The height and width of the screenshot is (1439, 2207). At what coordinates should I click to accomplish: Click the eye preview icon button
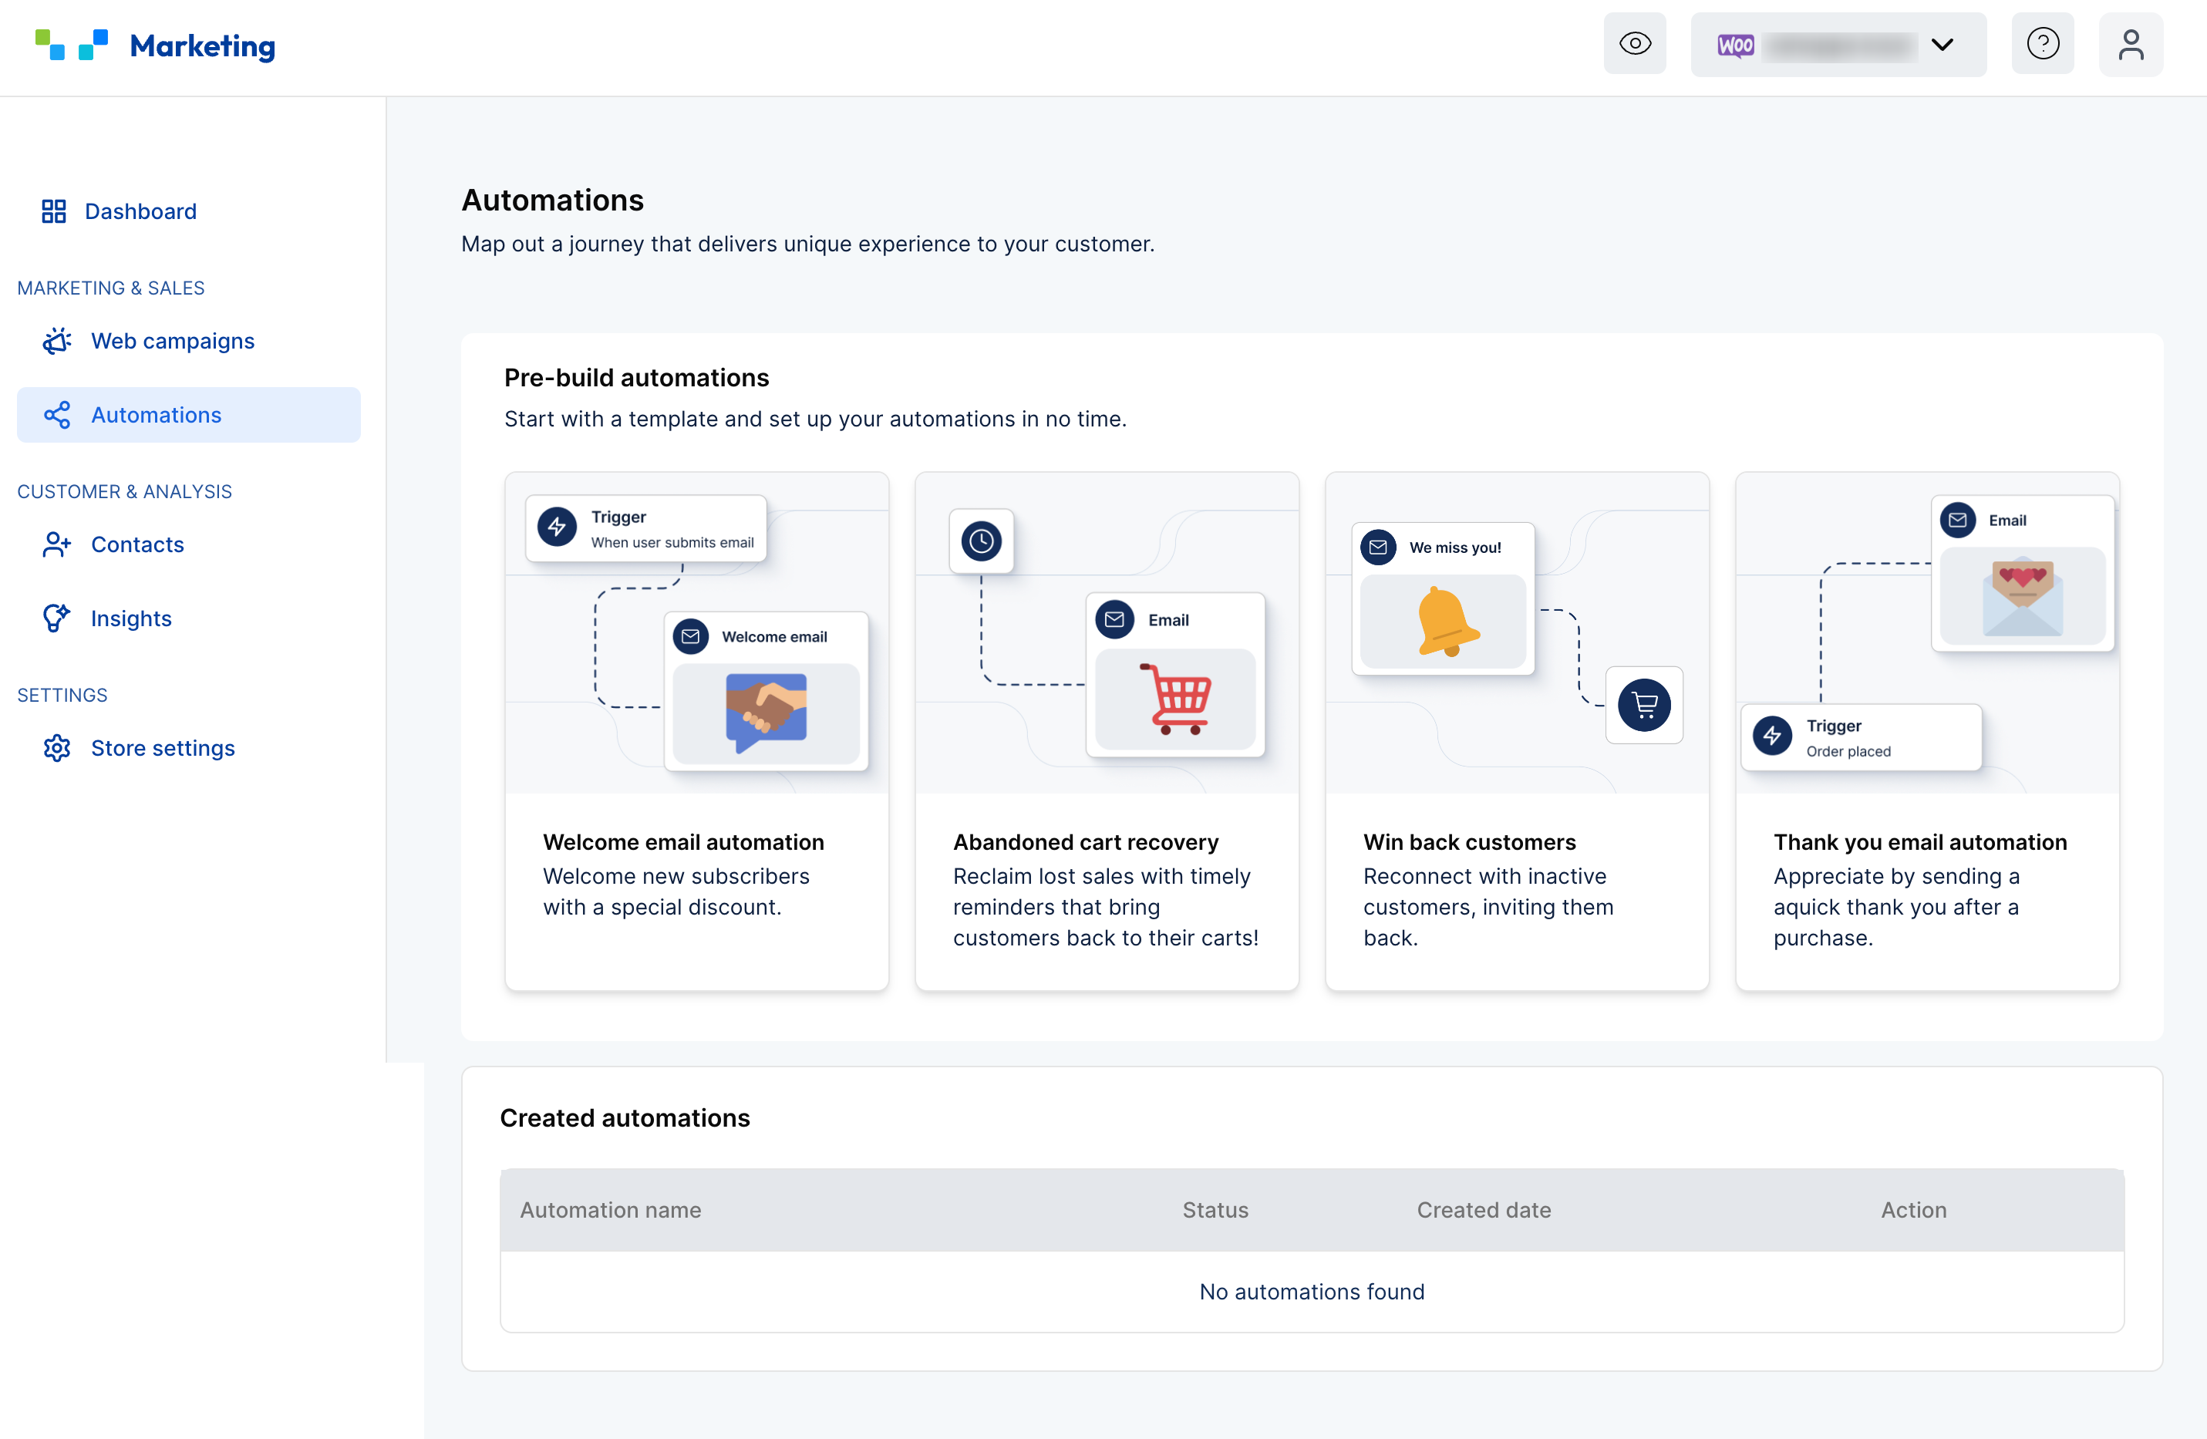tap(1635, 44)
